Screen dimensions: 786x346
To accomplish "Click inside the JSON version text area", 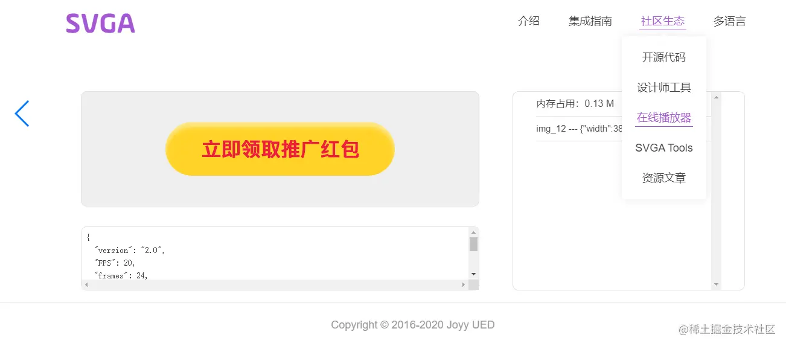I will point(275,253).
